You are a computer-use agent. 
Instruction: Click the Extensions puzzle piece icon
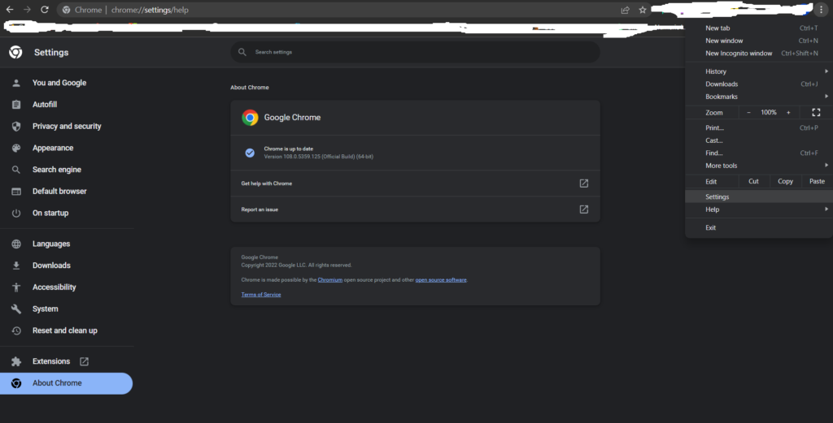[16, 361]
